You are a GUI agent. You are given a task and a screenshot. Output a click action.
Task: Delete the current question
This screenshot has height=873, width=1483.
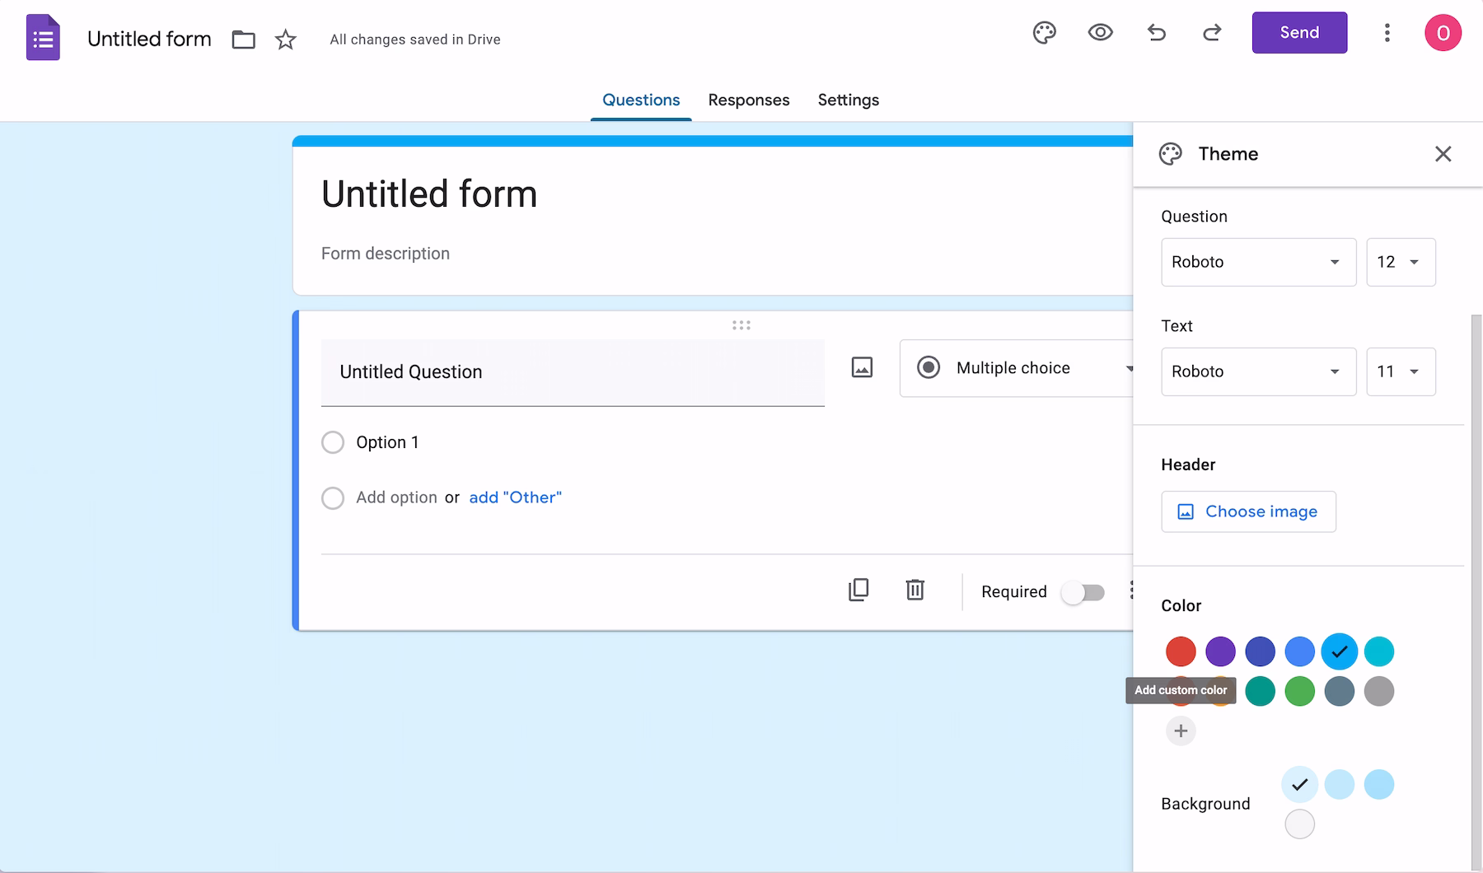coord(915,590)
